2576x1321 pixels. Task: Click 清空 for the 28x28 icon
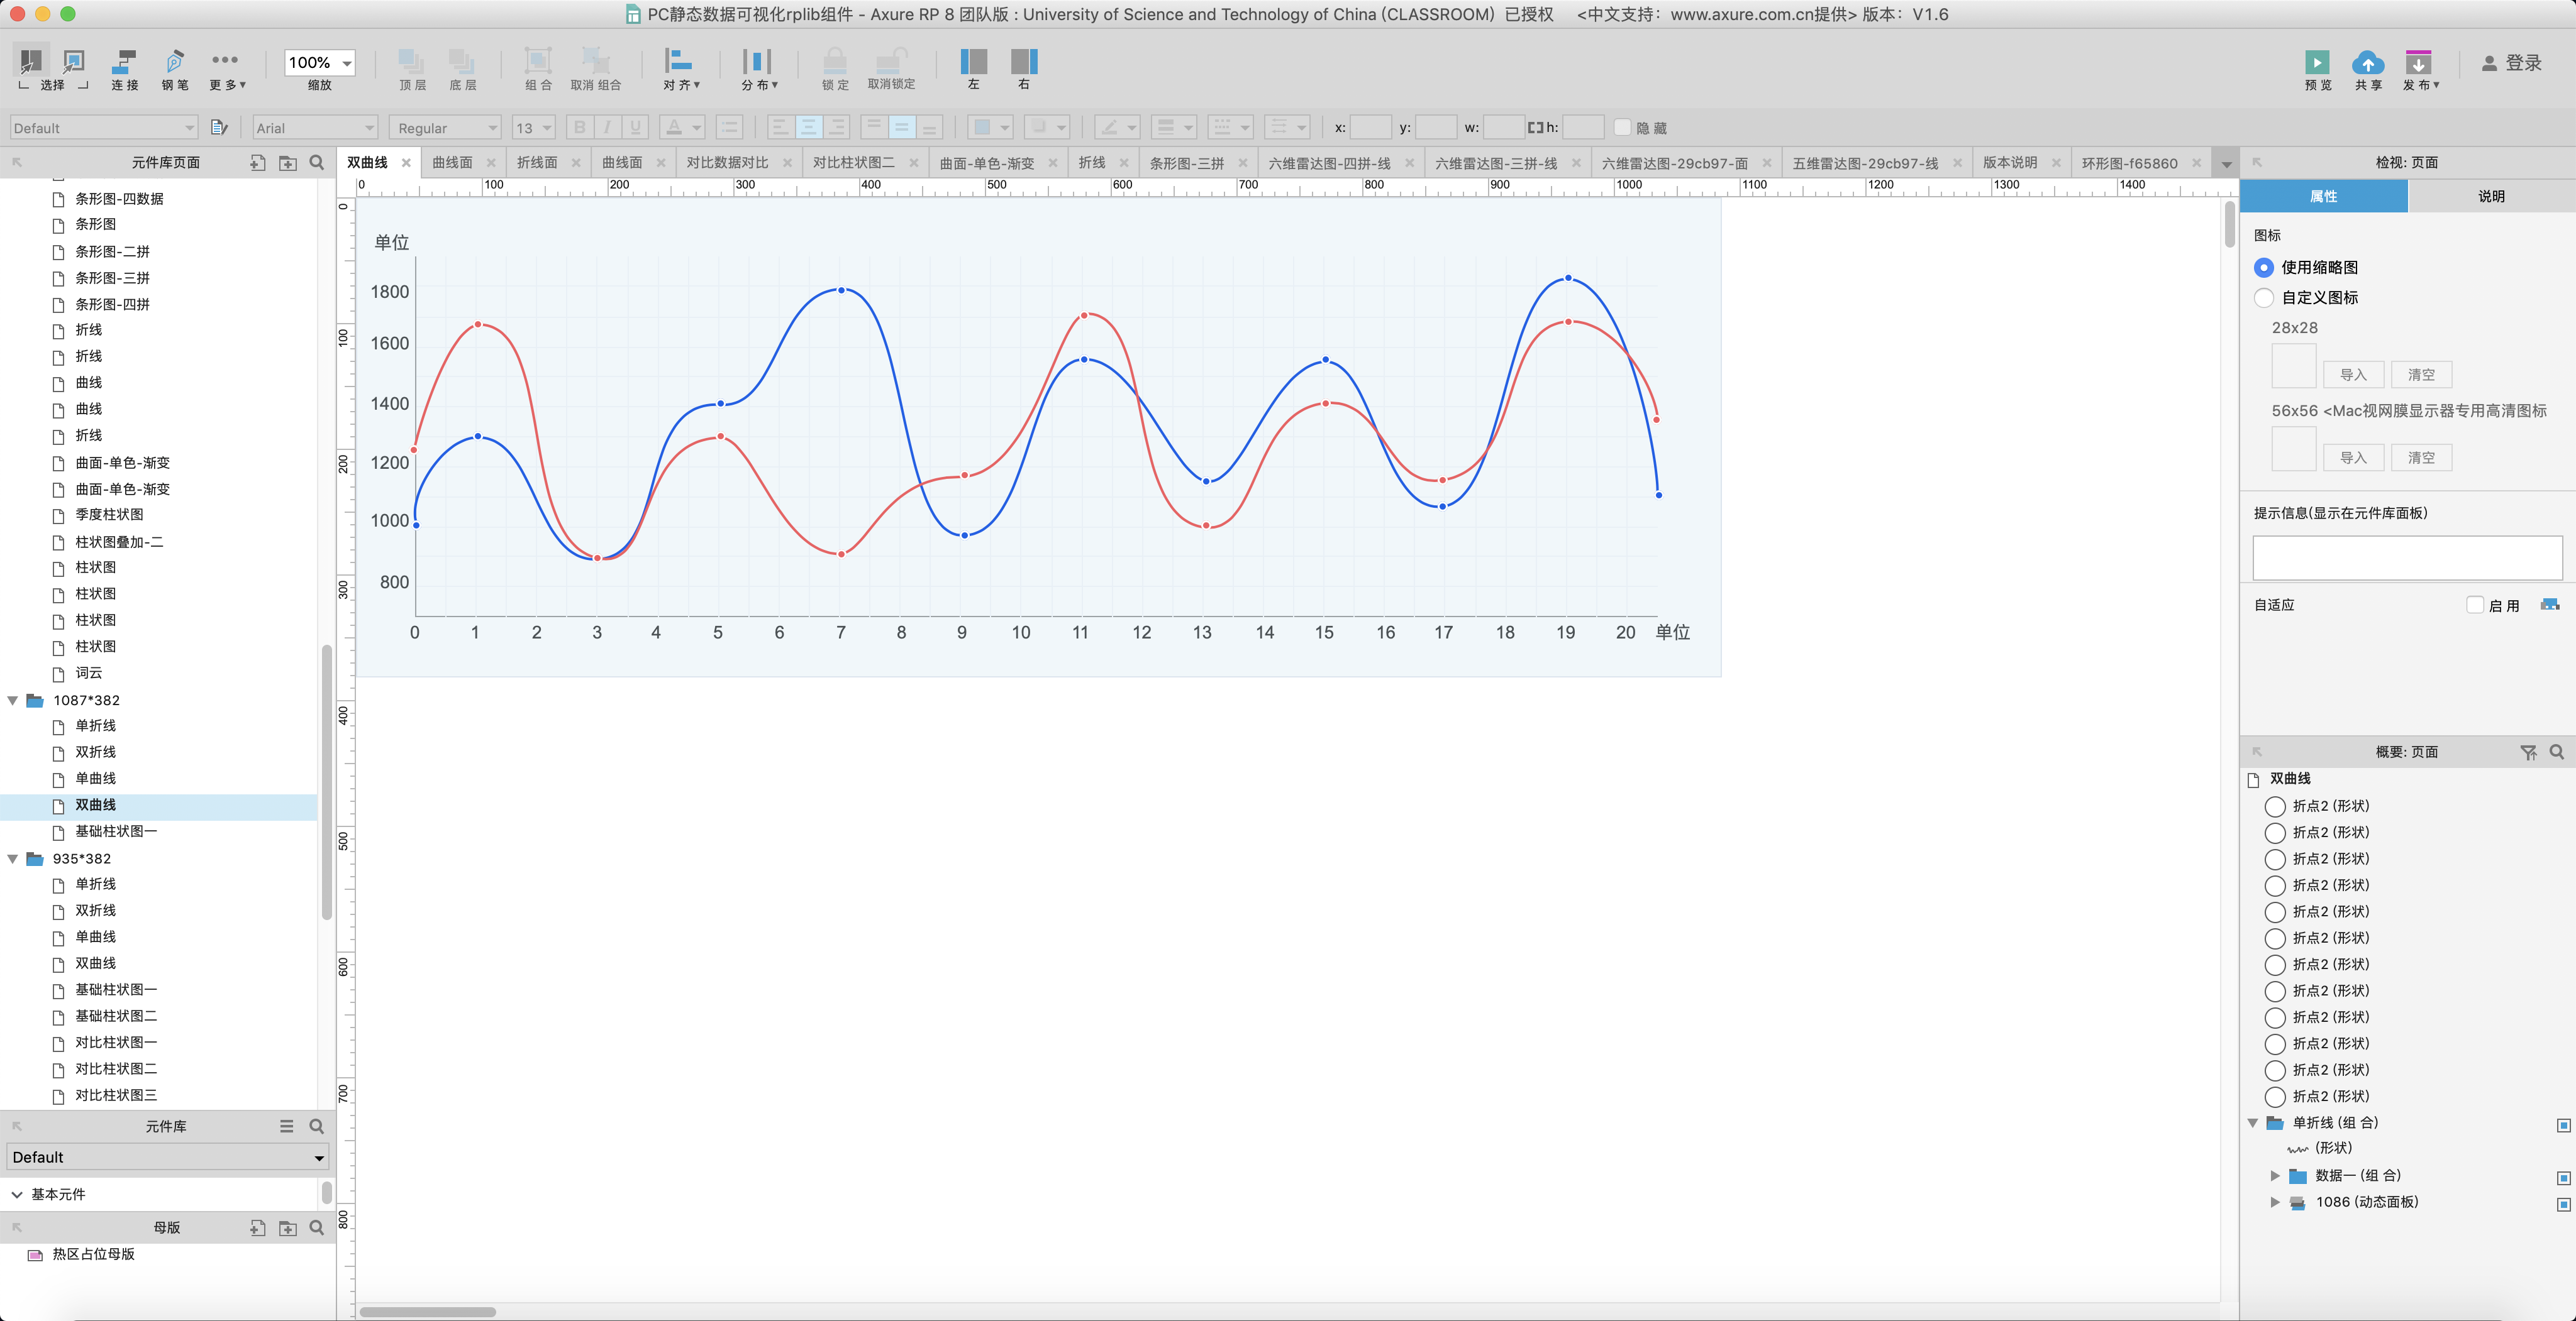(x=2421, y=375)
